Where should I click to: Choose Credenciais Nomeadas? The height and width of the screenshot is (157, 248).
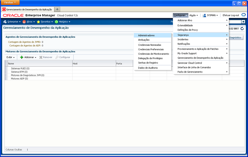(x=152, y=45)
